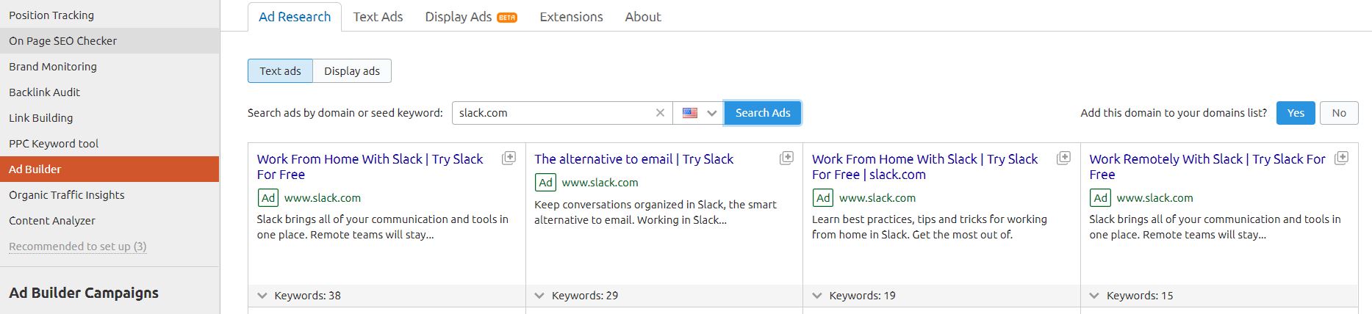Expand the Keywords: 38 section
The image size is (1372, 314).
[262, 296]
